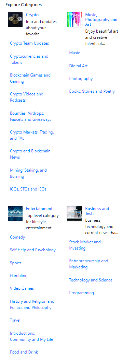Open the Crypto category thumbnail image

(x=15, y=20)
